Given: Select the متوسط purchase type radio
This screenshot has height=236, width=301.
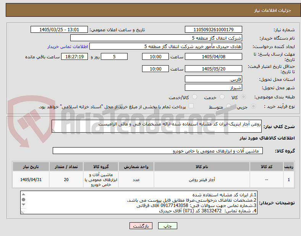Looking at the screenshot, I should 228,106.
